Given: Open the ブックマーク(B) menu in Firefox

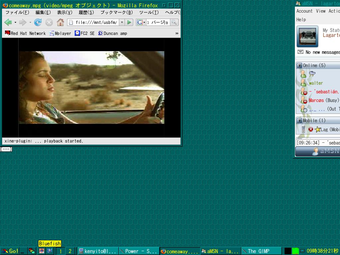Looking at the screenshot, I should 116,12.
